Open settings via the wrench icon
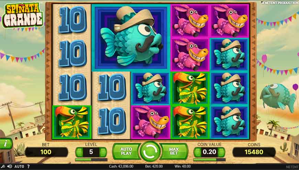Screen dimensions: 299x170 coord(3,167)
